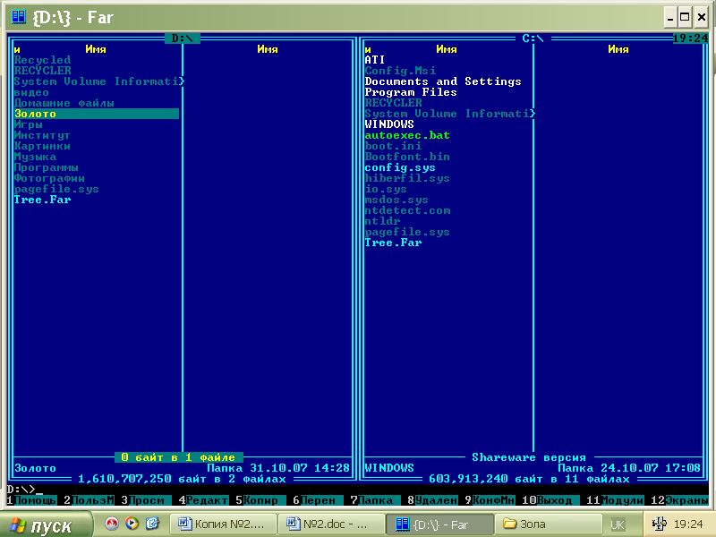Select hiberfil.sys file
The height and width of the screenshot is (537, 716).
pos(407,178)
